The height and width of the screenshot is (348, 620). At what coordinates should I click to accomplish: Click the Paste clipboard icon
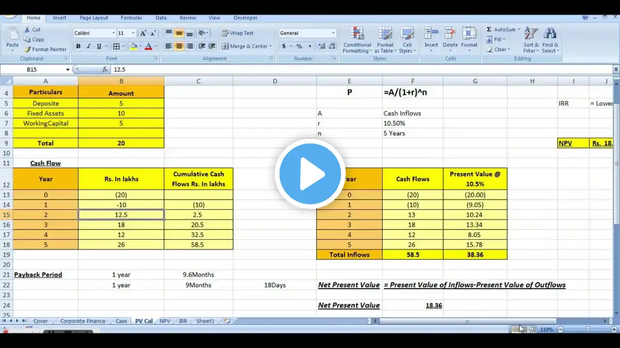pos(12,34)
